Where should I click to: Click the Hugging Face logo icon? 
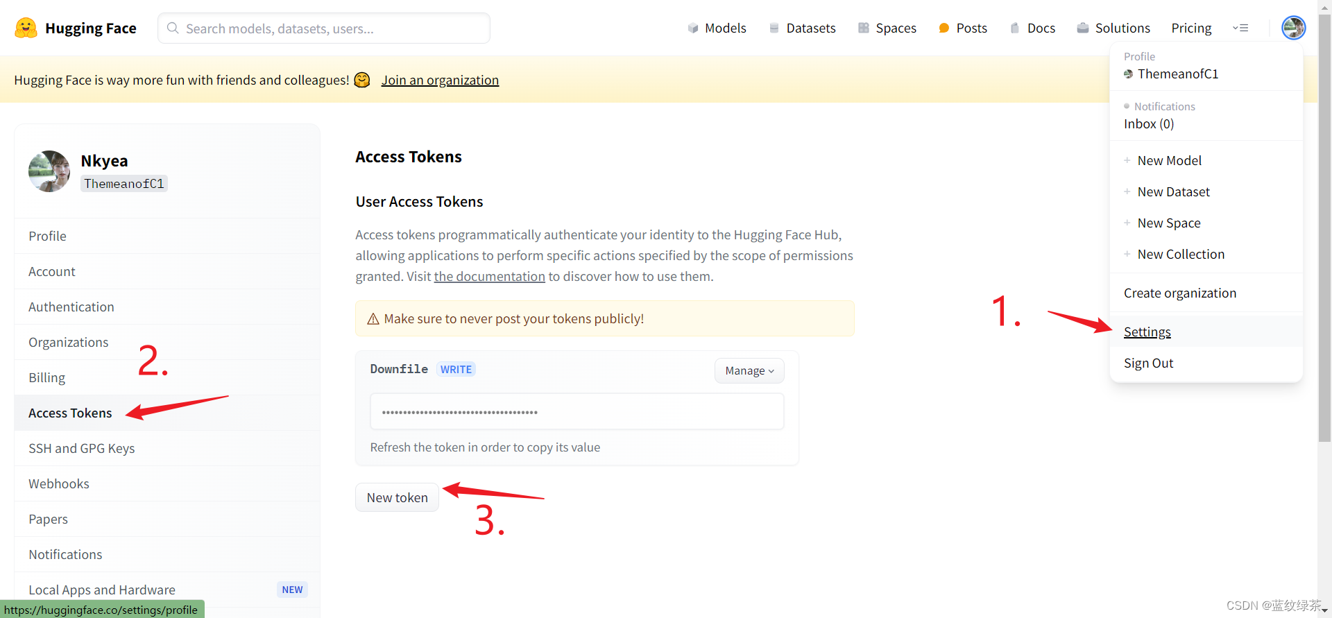point(26,28)
